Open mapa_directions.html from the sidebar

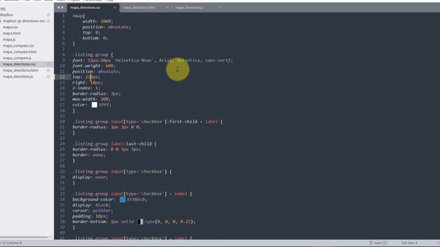pos(20,70)
